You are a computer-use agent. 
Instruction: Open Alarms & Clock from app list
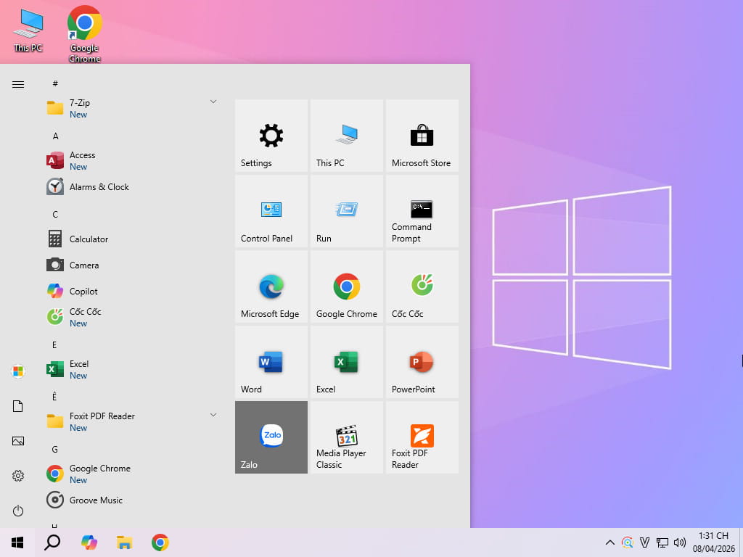pos(133,186)
